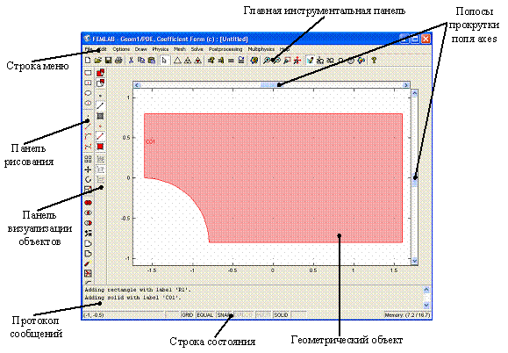Click the axes horizontal scrollbar right arrow
508x353 pixels.
(x=406, y=85)
